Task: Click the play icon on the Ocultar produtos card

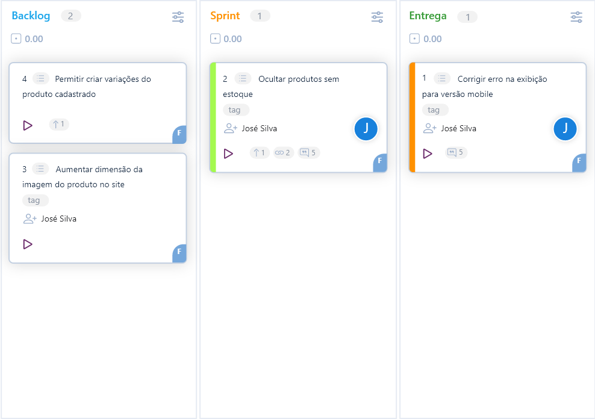Action: 228,154
